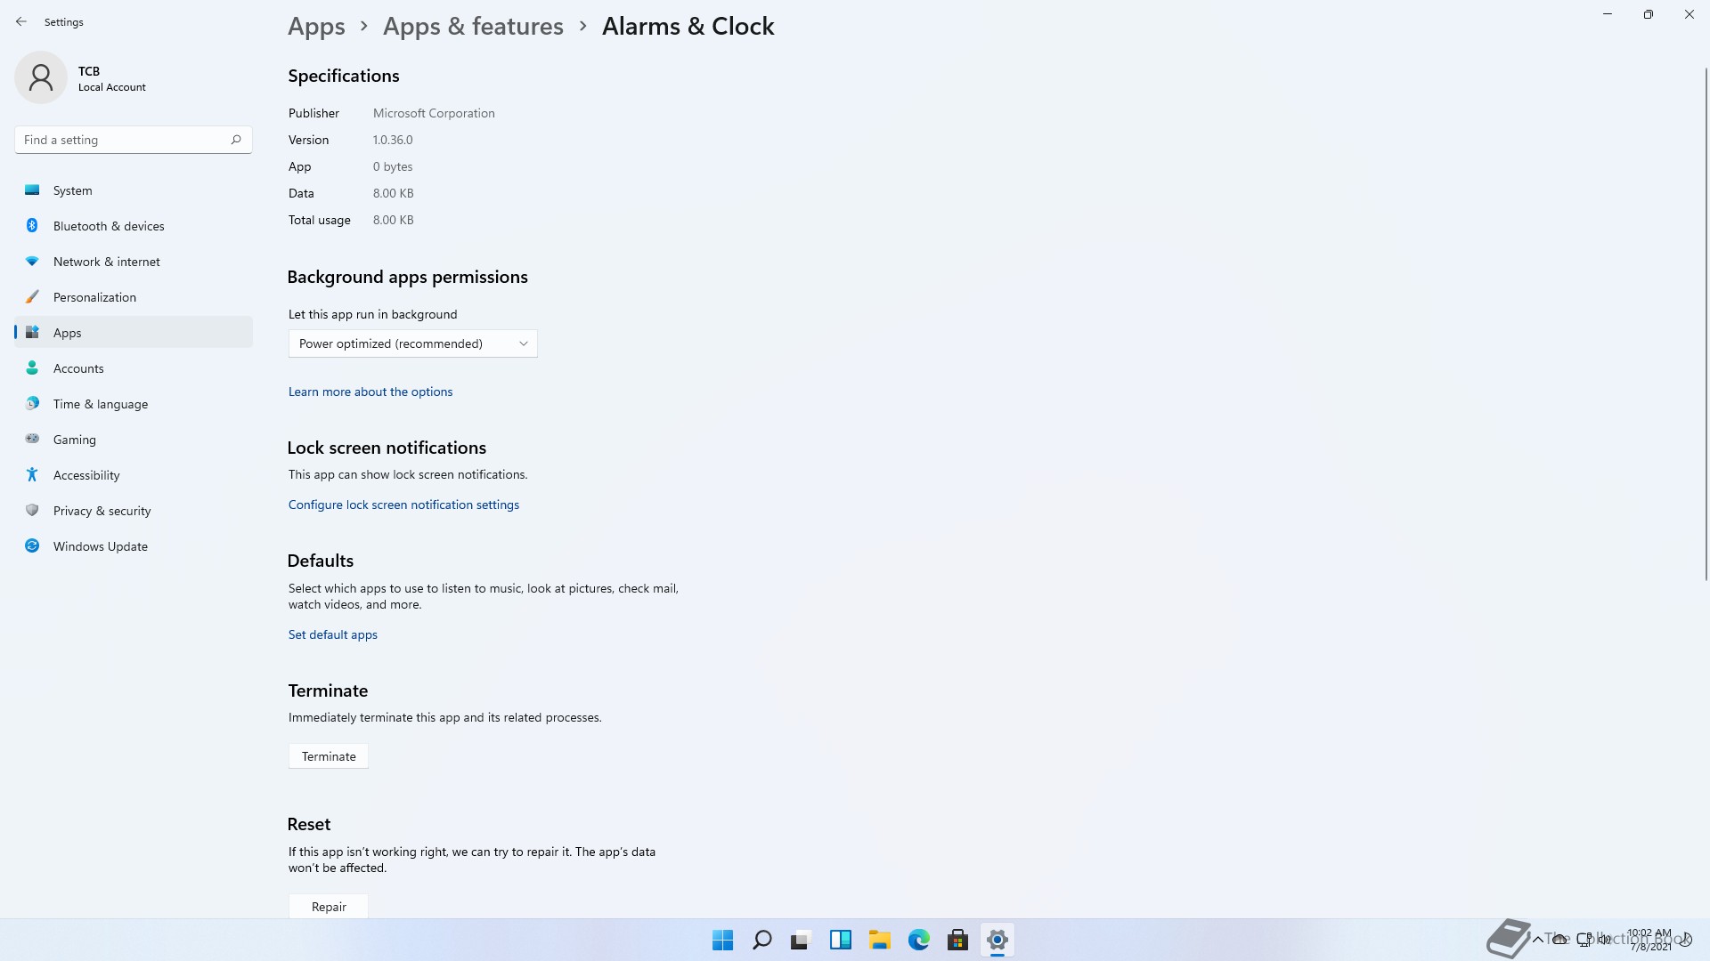Minimize the Settings window
This screenshot has width=1710, height=961.
[x=1608, y=14]
